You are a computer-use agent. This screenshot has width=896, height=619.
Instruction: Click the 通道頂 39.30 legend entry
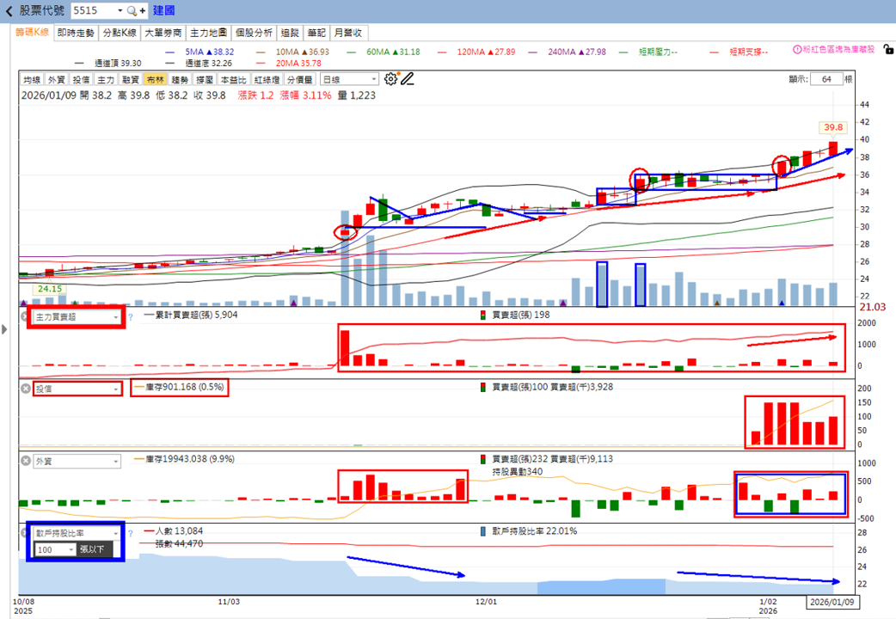click(108, 64)
